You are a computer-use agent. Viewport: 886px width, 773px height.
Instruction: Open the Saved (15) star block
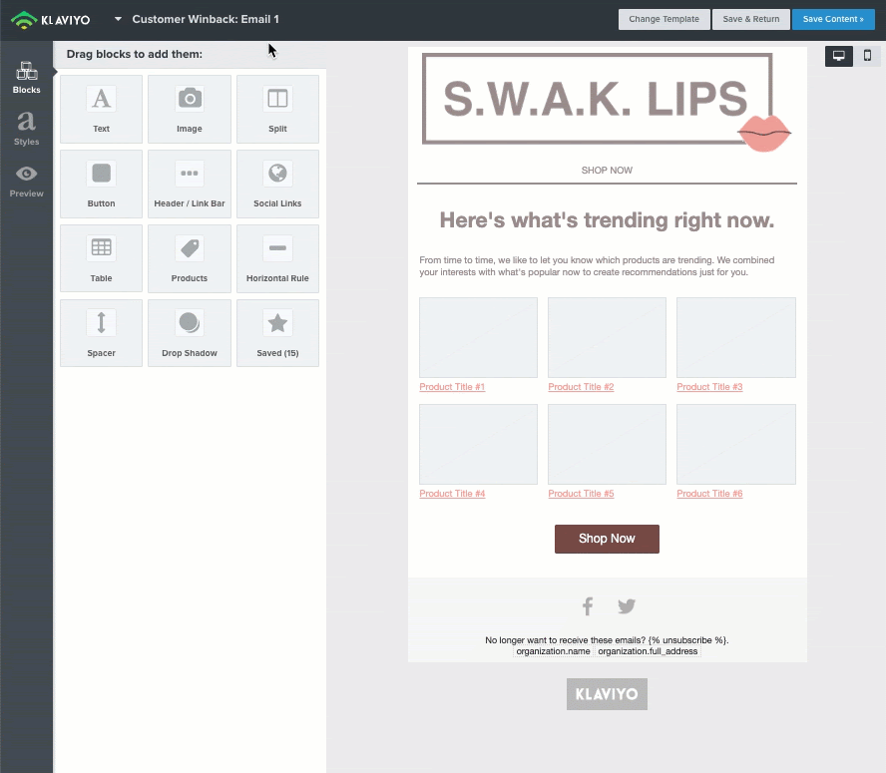[x=277, y=333]
